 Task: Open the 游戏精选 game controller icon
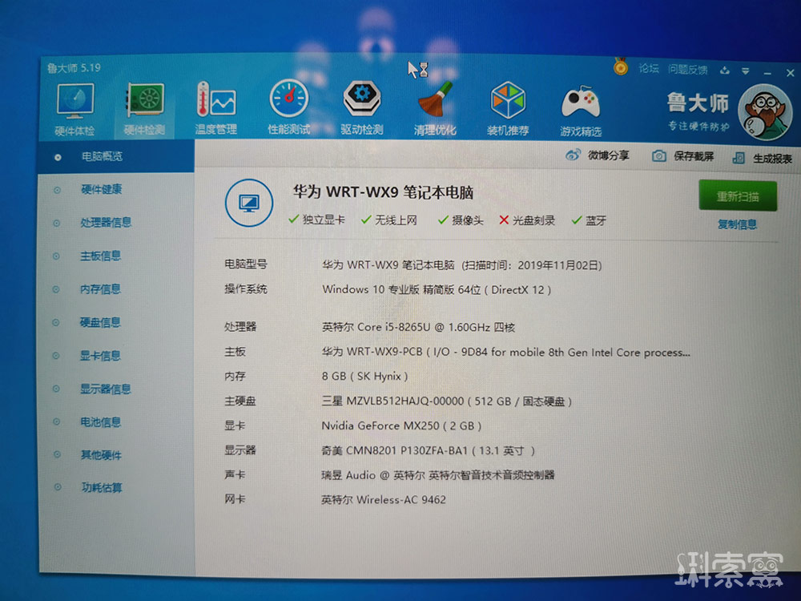tap(581, 104)
